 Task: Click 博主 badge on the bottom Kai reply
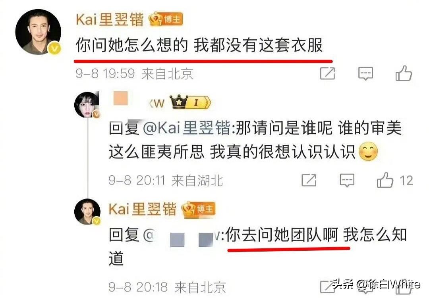click(199, 210)
